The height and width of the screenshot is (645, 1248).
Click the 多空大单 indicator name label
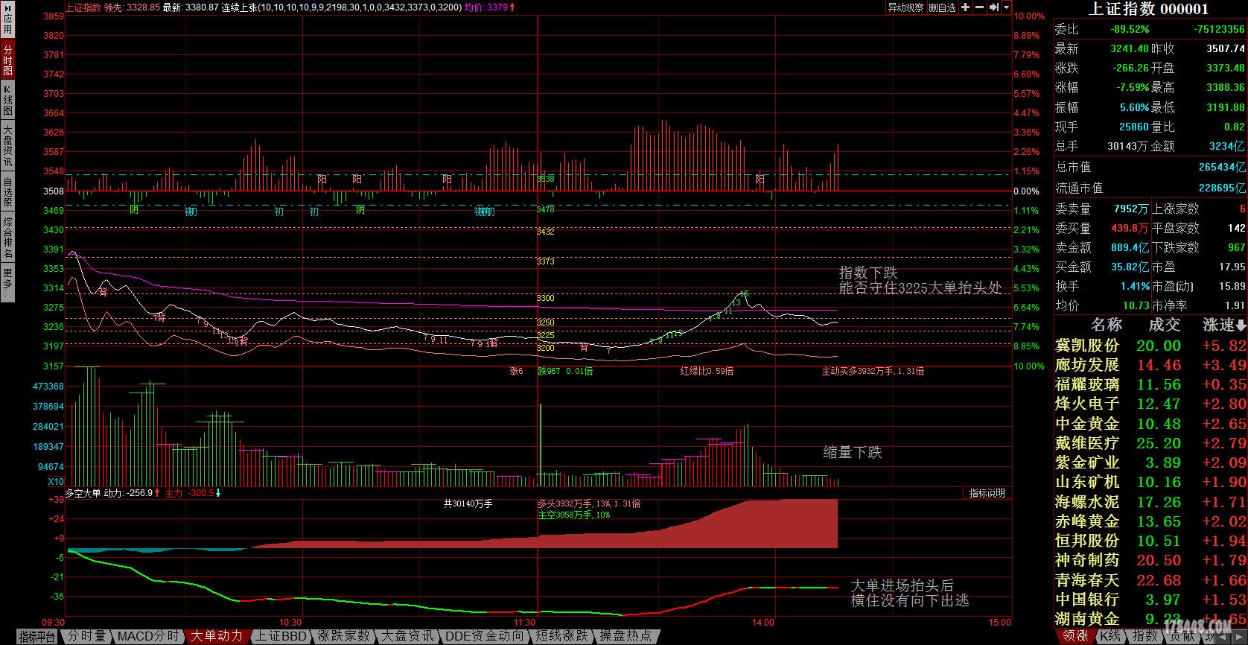tap(83, 493)
